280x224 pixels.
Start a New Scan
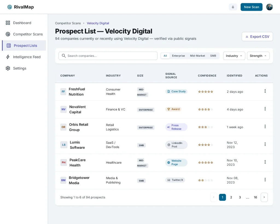(252, 7)
